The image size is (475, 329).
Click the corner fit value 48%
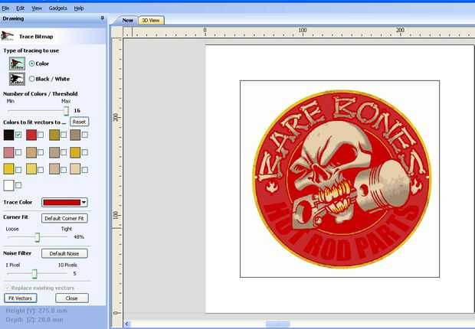[78, 236]
